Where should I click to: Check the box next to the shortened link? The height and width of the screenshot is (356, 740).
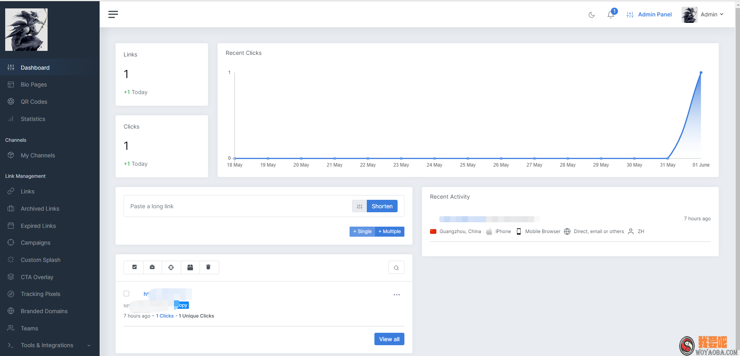coord(126,294)
